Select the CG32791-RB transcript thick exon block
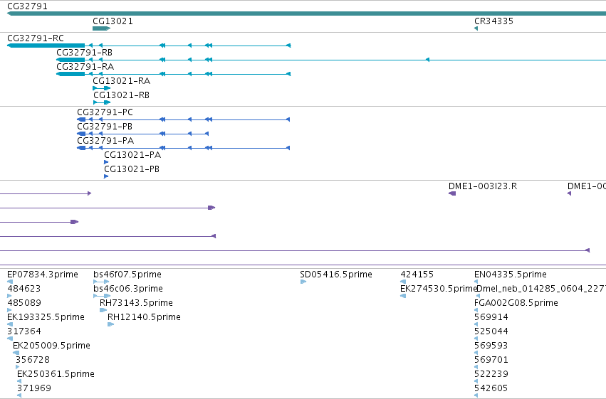The height and width of the screenshot is (399, 606). (x=70, y=60)
